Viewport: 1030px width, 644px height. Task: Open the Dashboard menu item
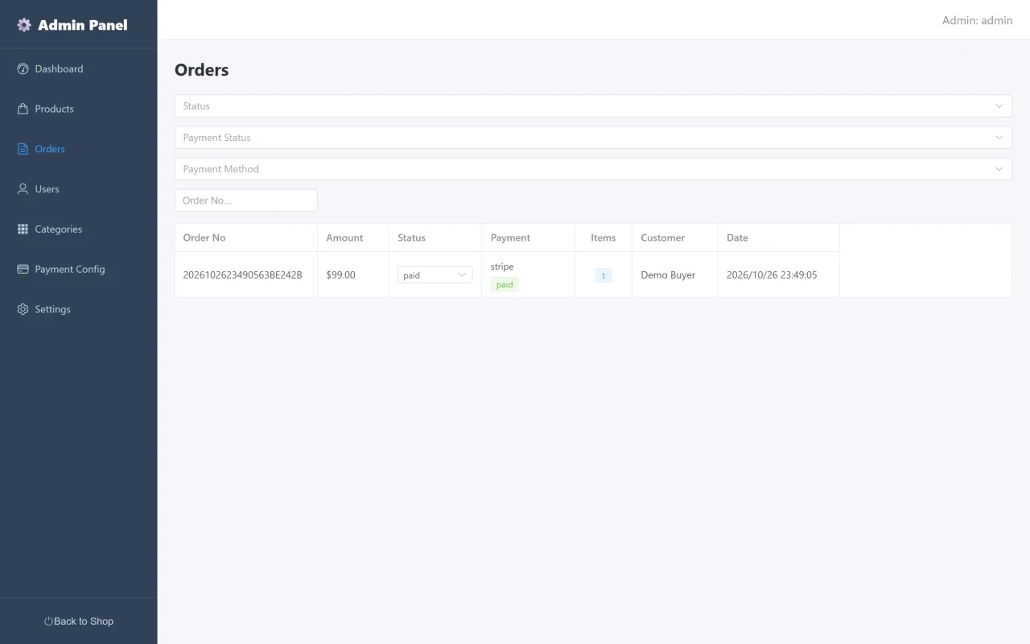point(78,68)
